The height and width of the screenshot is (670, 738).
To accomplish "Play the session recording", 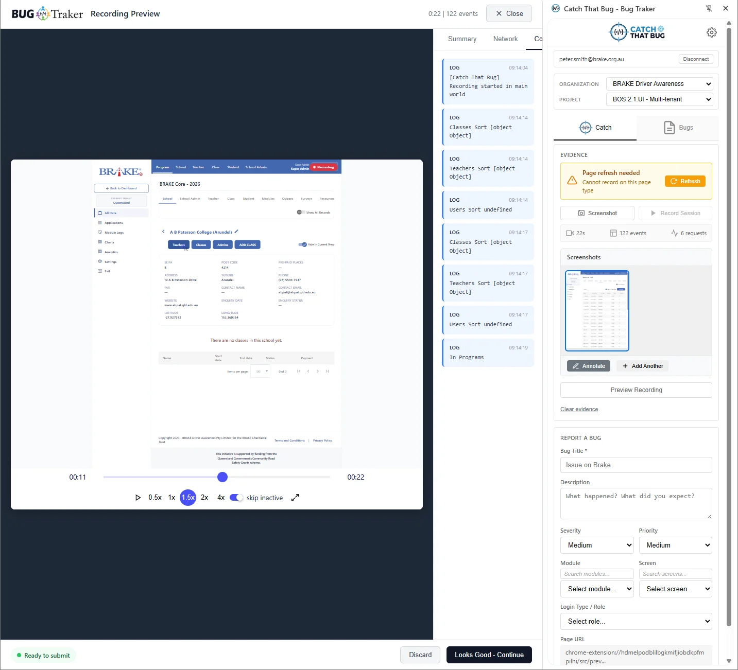I will 138,498.
